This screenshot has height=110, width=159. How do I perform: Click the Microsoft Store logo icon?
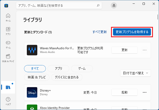coord(6,5)
